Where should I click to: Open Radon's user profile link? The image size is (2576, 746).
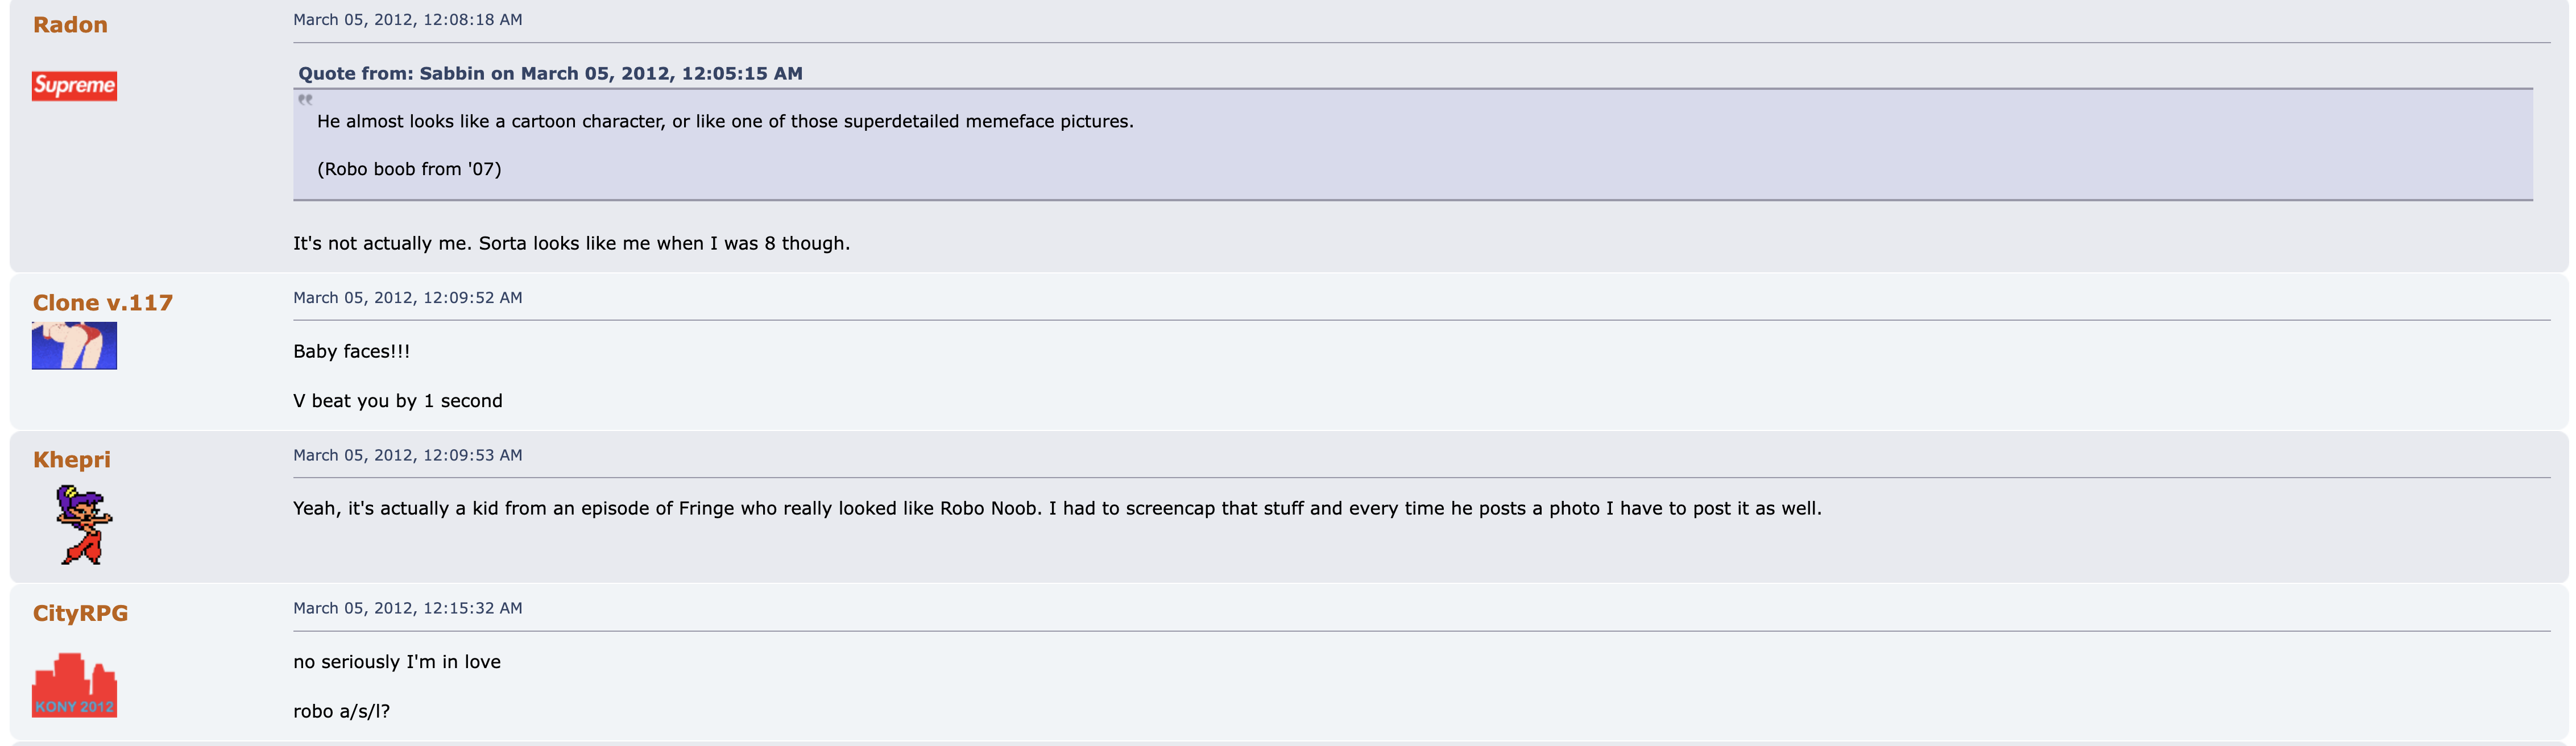(70, 25)
